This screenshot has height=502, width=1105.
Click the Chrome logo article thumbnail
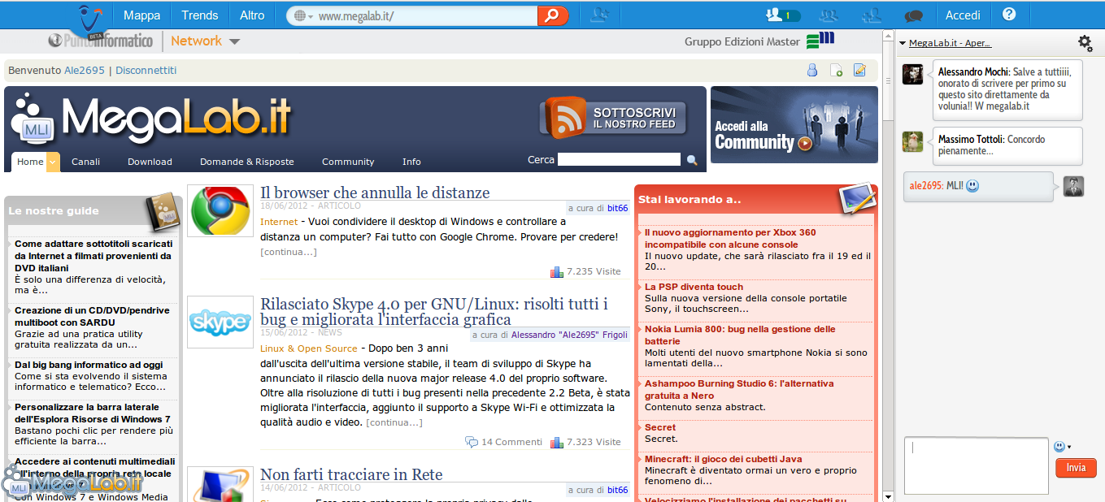220,210
